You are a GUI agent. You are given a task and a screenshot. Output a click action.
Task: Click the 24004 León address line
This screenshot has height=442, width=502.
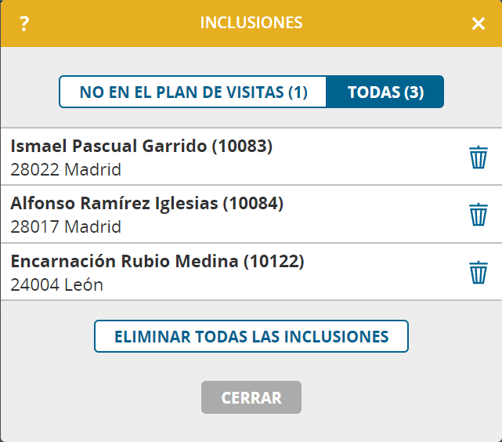[56, 284]
